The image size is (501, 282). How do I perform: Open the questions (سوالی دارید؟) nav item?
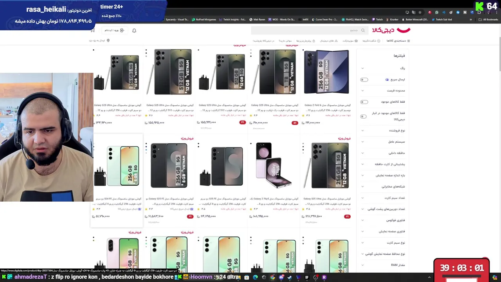(x=285, y=41)
